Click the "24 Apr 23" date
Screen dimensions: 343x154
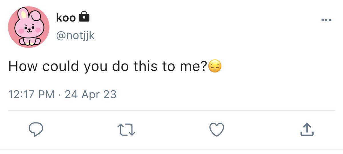click(x=91, y=94)
